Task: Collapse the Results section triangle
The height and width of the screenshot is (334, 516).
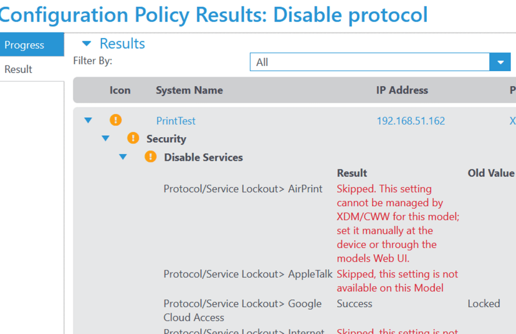Action: (87, 44)
